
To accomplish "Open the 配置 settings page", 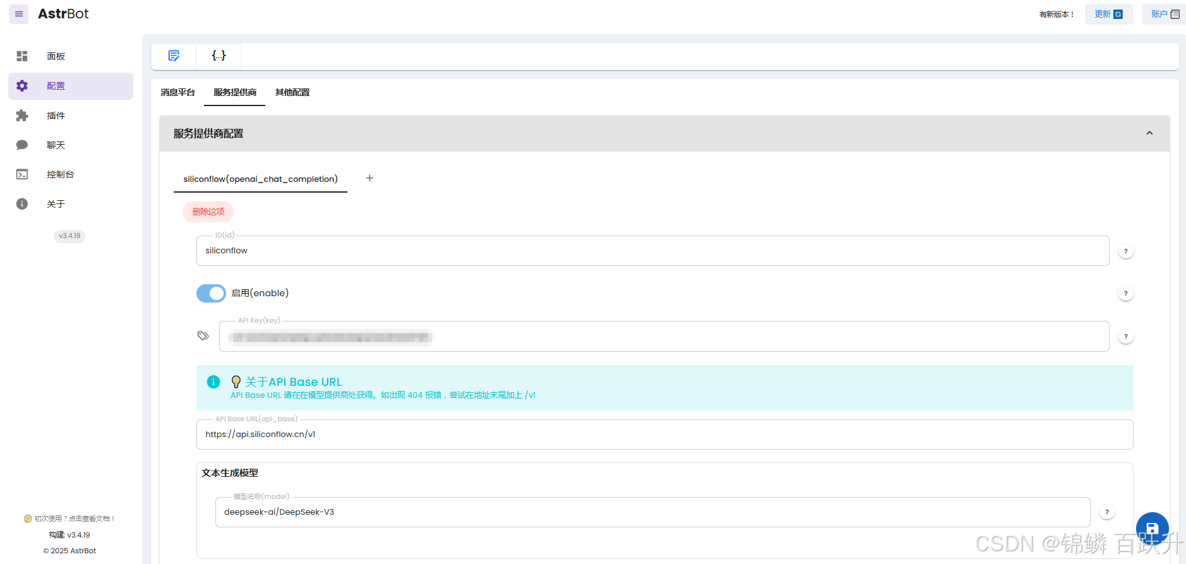I will tap(71, 86).
